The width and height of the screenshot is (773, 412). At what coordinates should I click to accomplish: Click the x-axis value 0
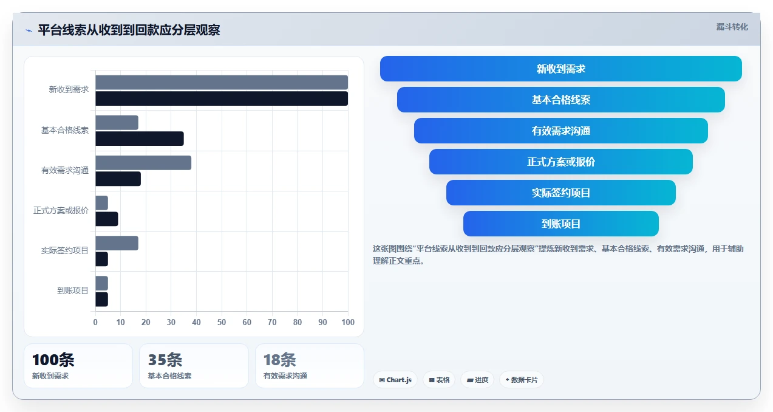[x=95, y=322]
